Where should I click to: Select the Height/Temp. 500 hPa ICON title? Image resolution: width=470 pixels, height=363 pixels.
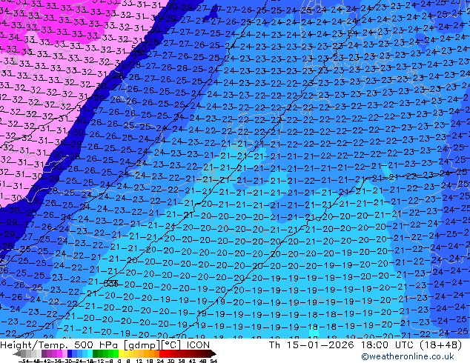pos(105,345)
